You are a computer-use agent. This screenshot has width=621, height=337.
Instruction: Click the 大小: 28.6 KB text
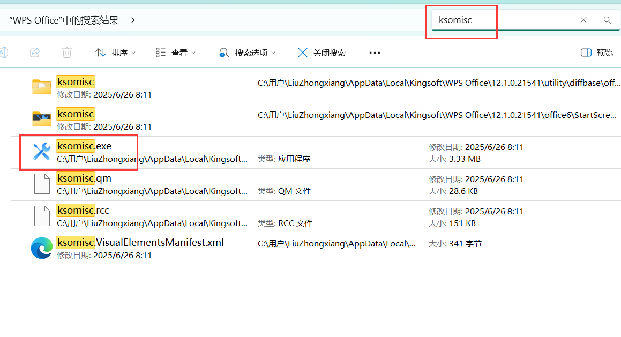tap(453, 191)
